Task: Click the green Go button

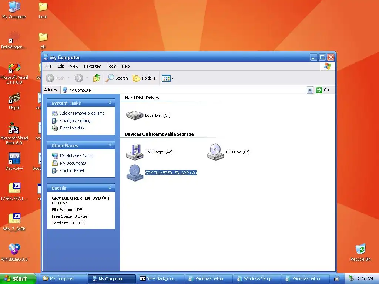Action: [322, 90]
